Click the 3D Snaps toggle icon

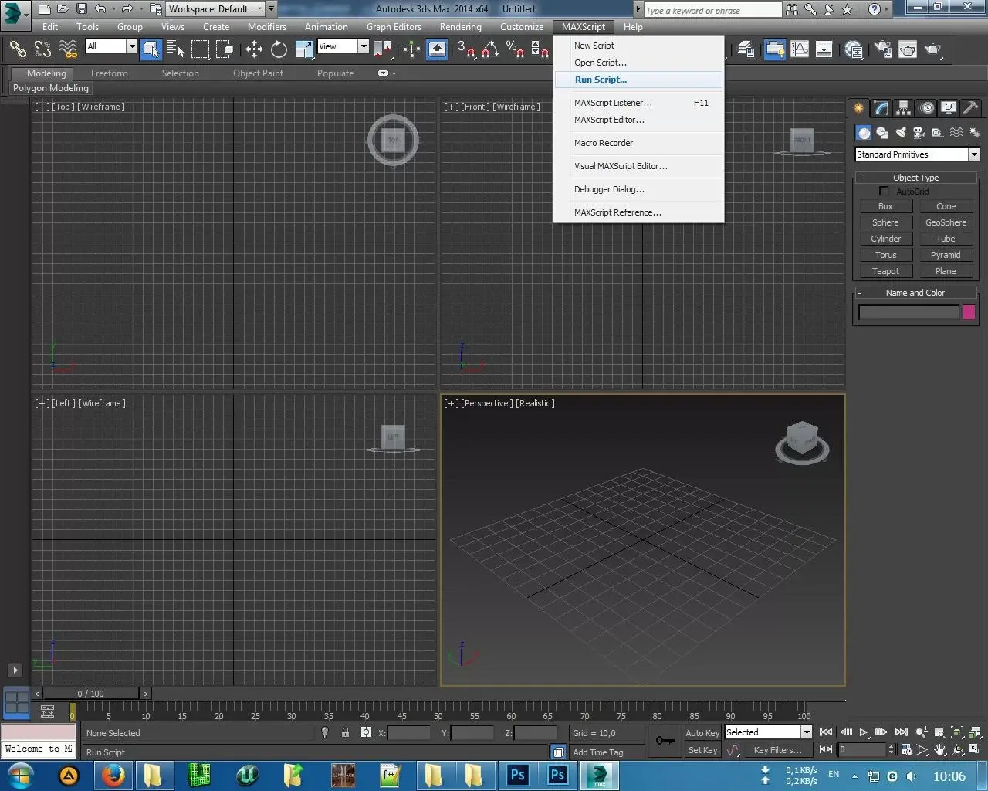(x=466, y=49)
